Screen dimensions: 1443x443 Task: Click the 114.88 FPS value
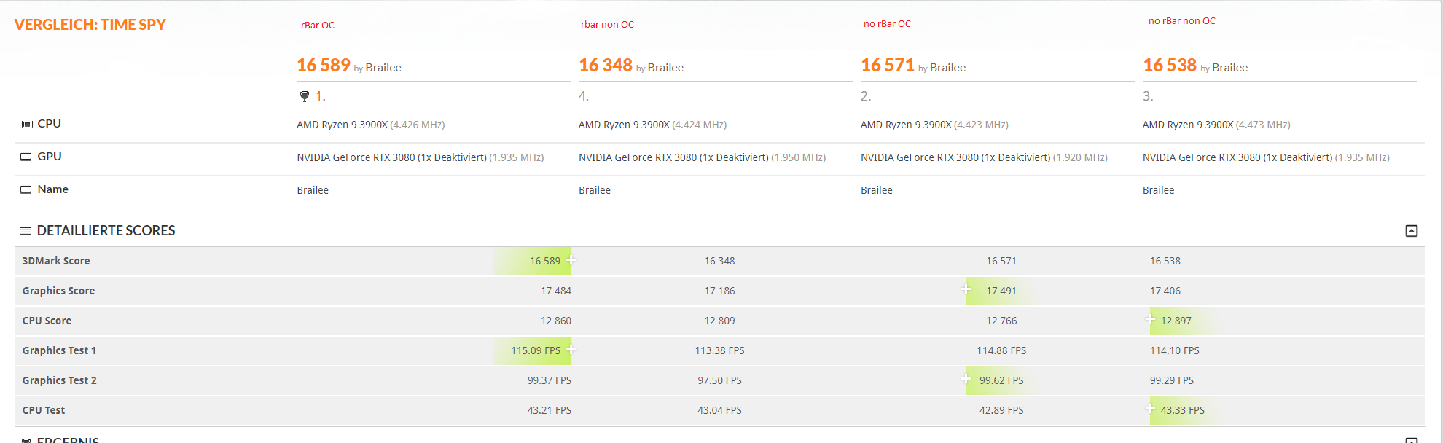[x=1001, y=350]
